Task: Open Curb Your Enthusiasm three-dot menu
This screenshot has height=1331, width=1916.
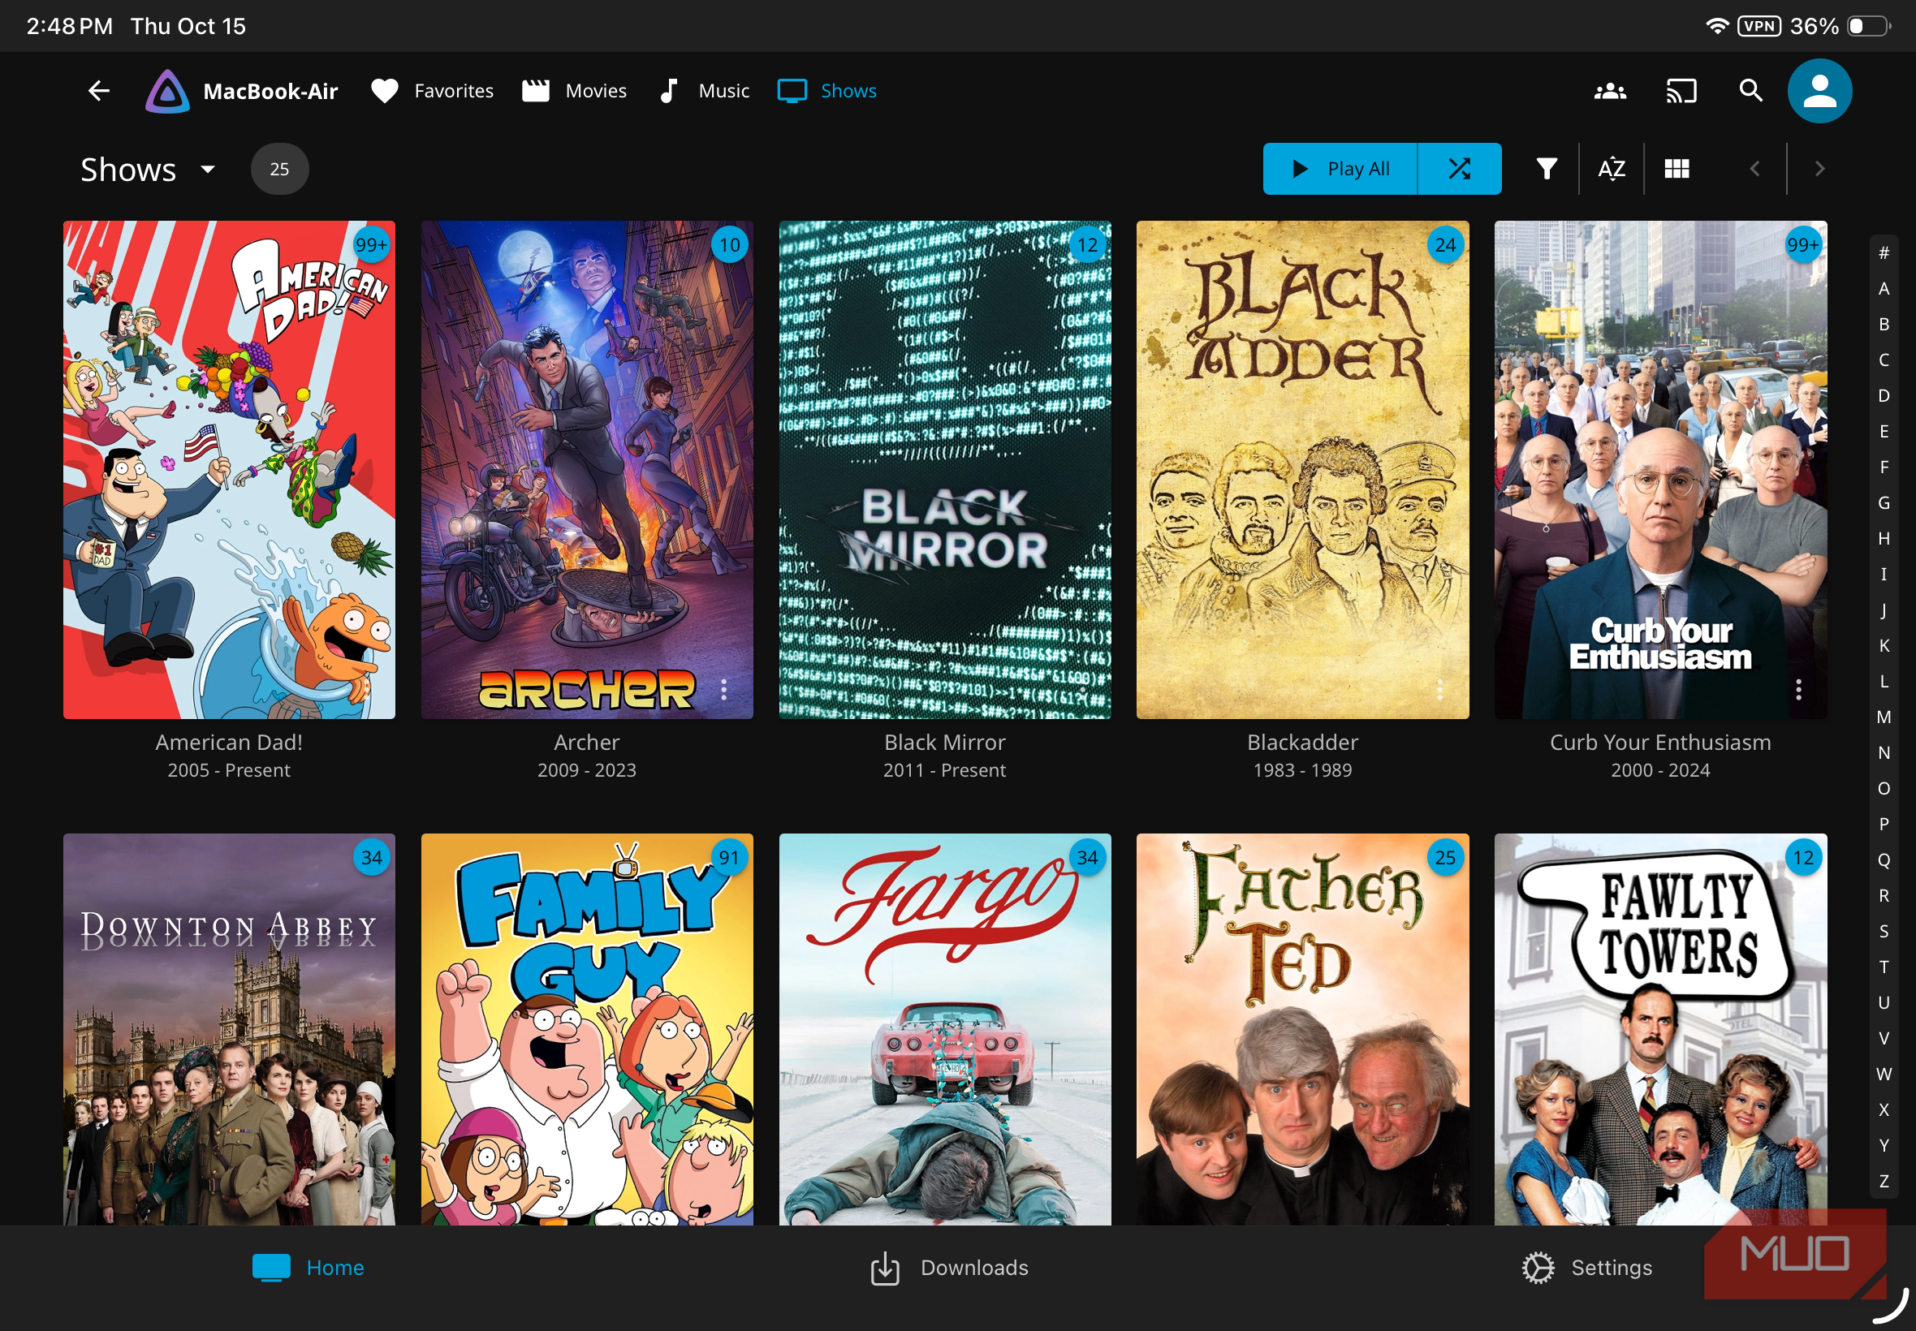Action: coord(1798,690)
